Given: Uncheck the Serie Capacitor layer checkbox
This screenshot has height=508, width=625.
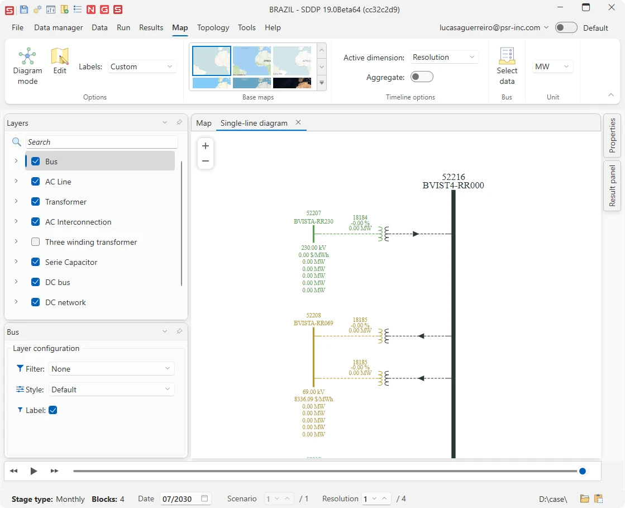Looking at the screenshot, I should click(36, 262).
